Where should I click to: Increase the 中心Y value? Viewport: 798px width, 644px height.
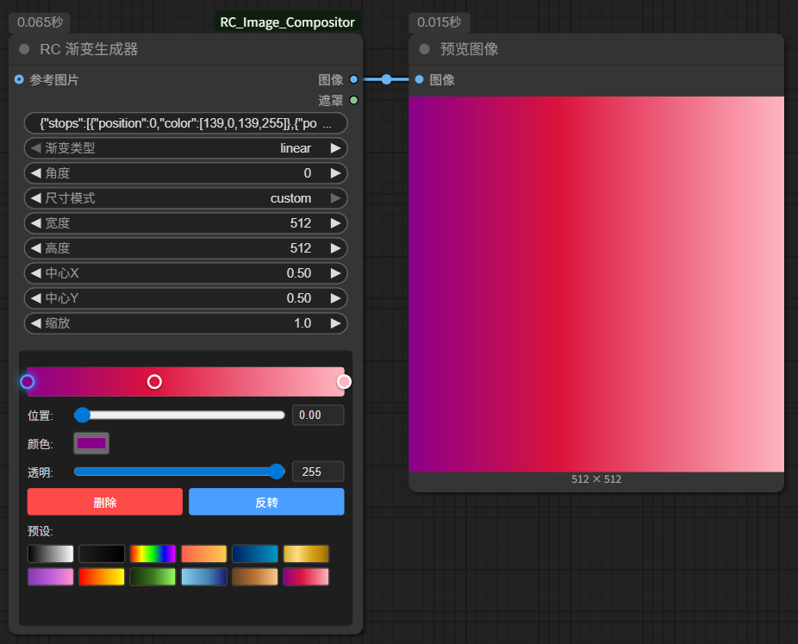click(x=335, y=297)
